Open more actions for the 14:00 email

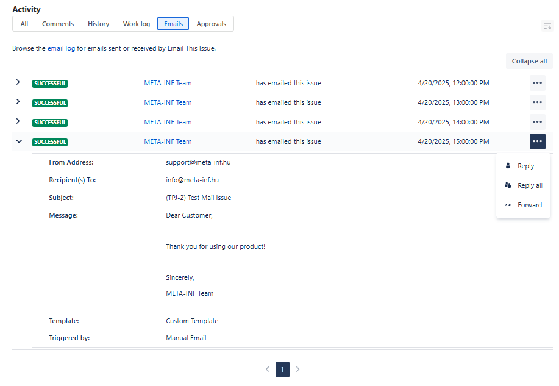(537, 122)
